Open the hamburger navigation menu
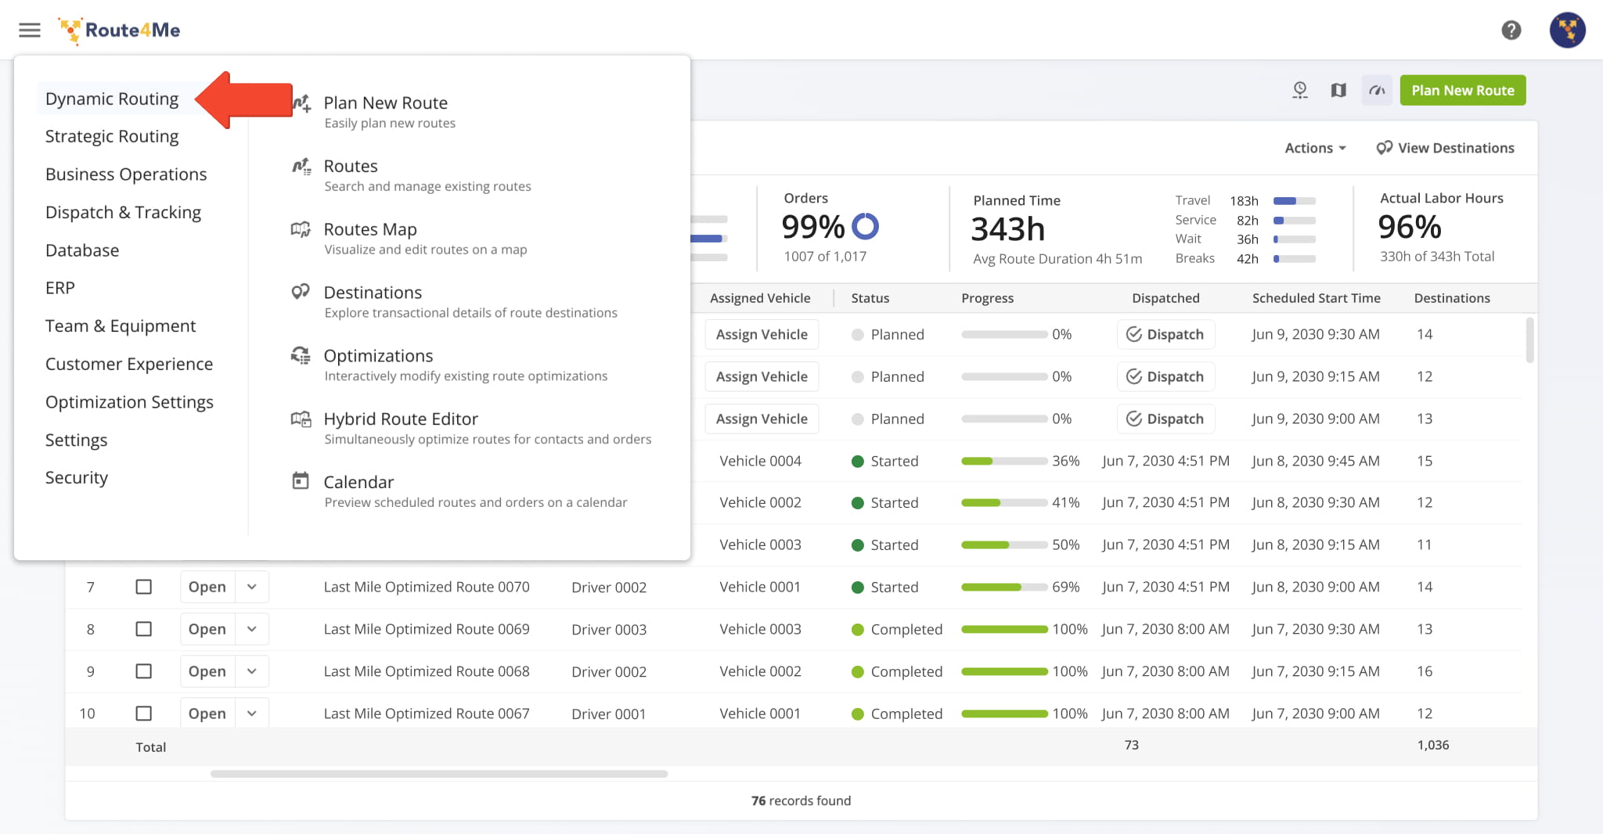Viewport: 1603px width, 834px height. pos(30,31)
